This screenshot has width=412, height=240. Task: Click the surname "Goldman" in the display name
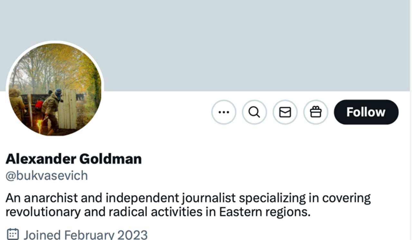[x=110, y=159]
